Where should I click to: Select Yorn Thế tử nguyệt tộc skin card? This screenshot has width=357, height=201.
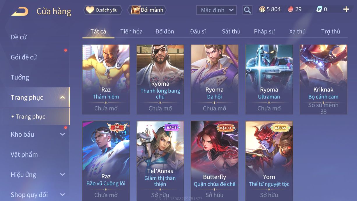click(x=269, y=161)
